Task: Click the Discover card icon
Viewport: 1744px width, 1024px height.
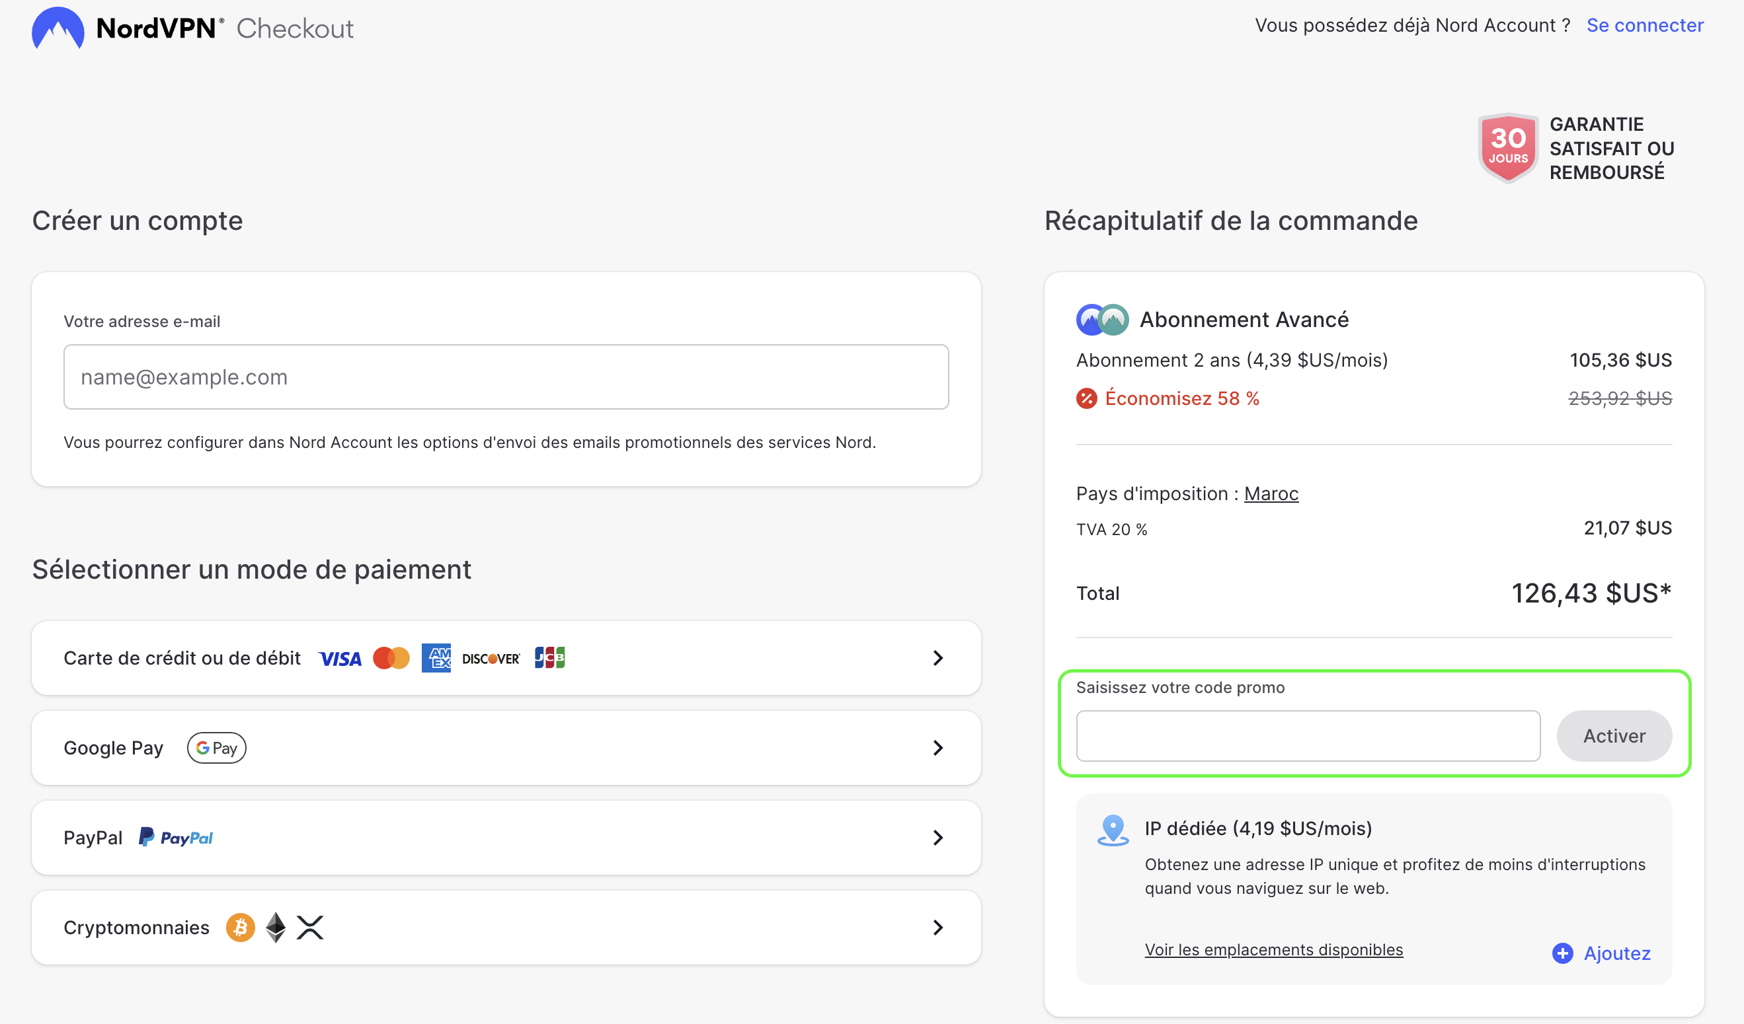Action: [x=491, y=659]
